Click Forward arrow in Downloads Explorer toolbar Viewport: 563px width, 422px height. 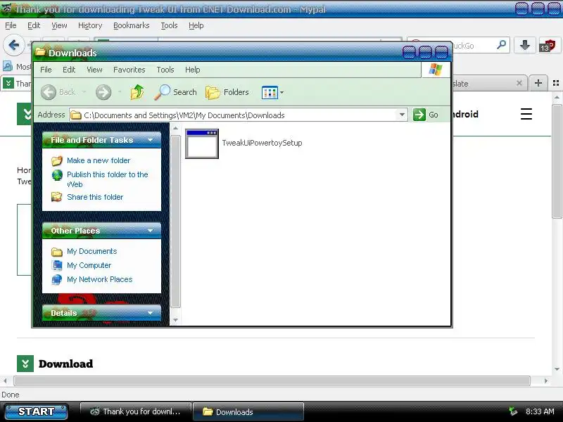pyautogui.click(x=103, y=92)
